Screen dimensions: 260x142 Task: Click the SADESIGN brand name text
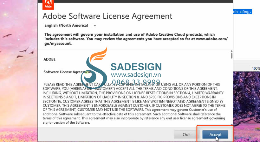coord(136,67)
